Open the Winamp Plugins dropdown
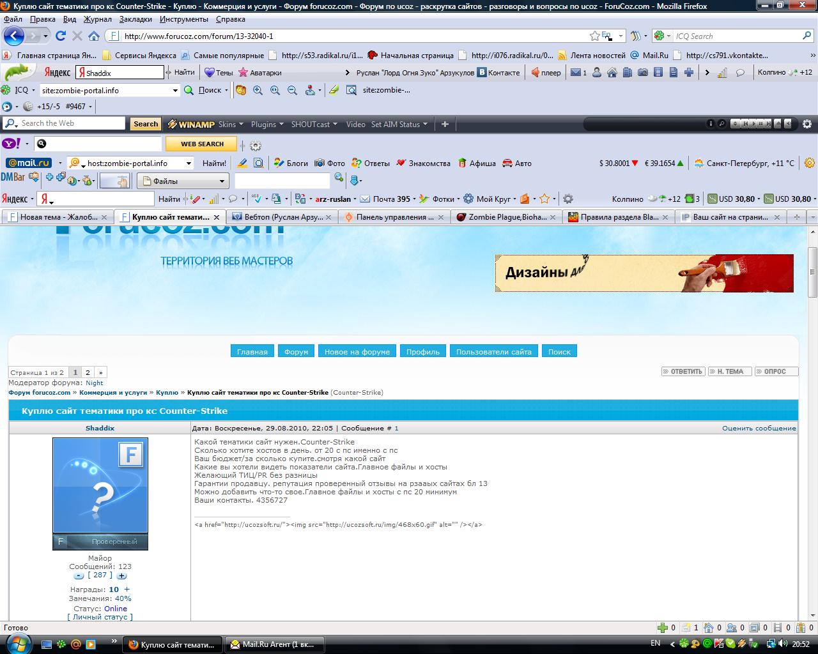The image size is (818, 654). (x=267, y=125)
